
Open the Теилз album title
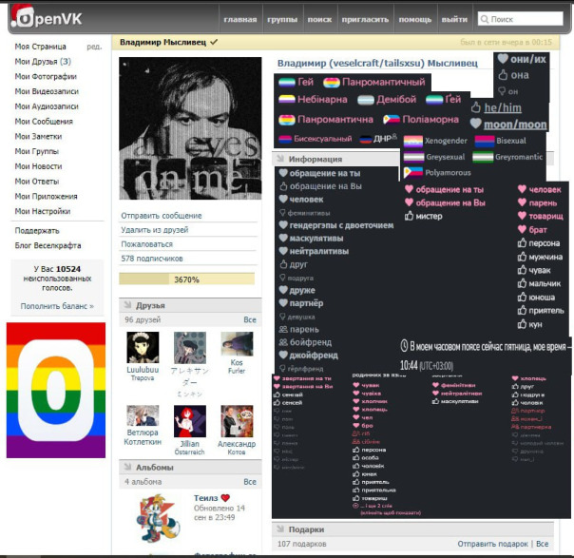click(x=205, y=498)
